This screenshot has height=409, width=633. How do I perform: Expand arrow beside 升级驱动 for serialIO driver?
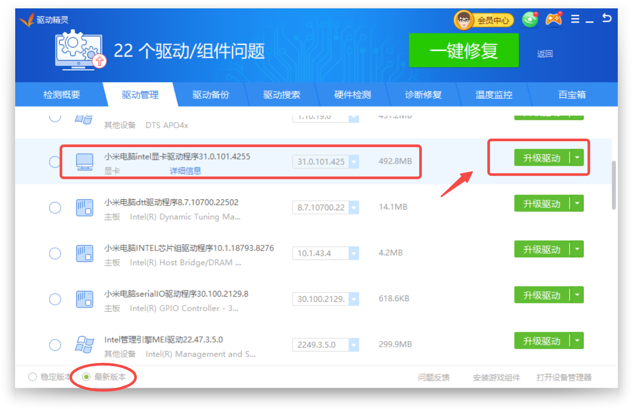tap(577, 296)
